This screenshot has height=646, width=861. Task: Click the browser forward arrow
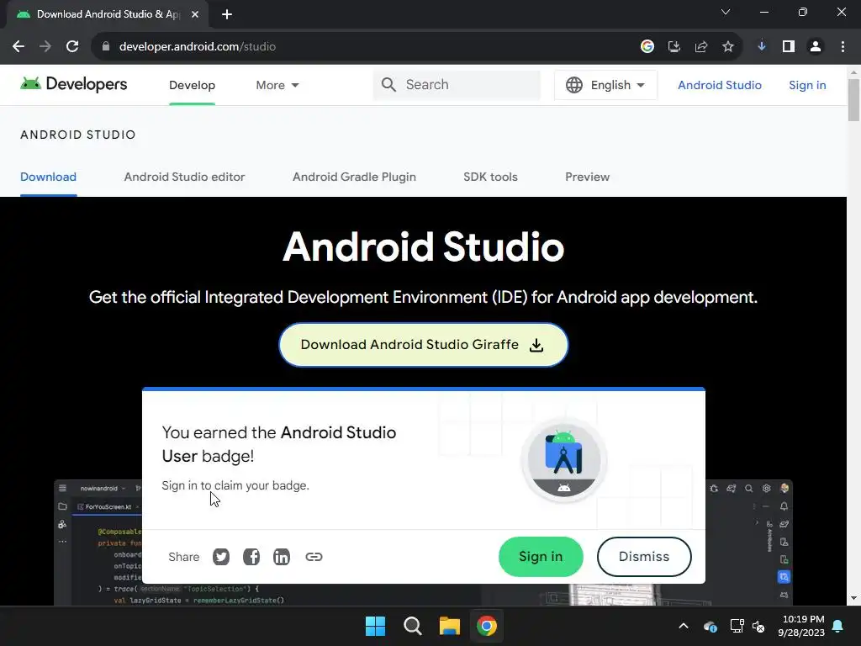(x=45, y=47)
